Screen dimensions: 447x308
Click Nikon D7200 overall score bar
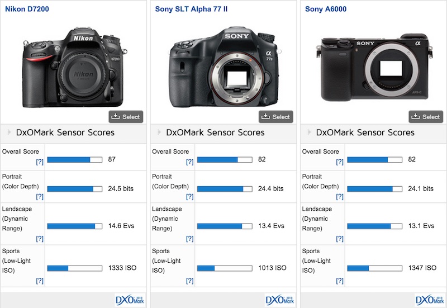[75, 160]
